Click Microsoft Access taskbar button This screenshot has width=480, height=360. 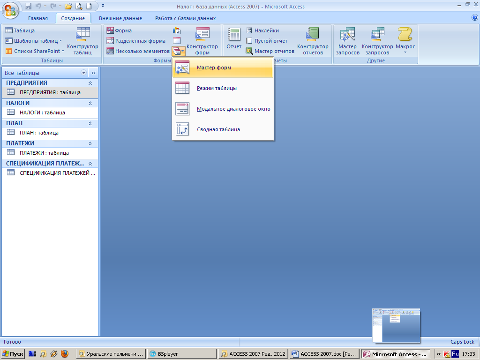pyautogui.click(x=396, y=354)
